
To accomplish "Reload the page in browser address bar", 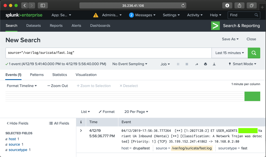I will point(183,5).
